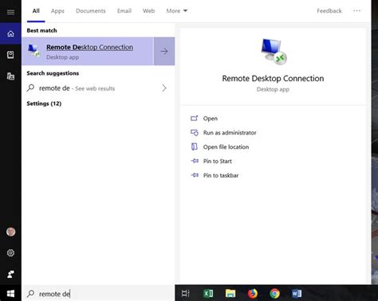Open the documents icon in sidebar
This screenshot has height=301, width=378.
click(x=10, y=76)
